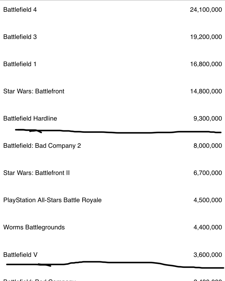Viewport: 225px width, 281px height.
Task: Click the 16,800,000 number
Action: tap(206, 64)
